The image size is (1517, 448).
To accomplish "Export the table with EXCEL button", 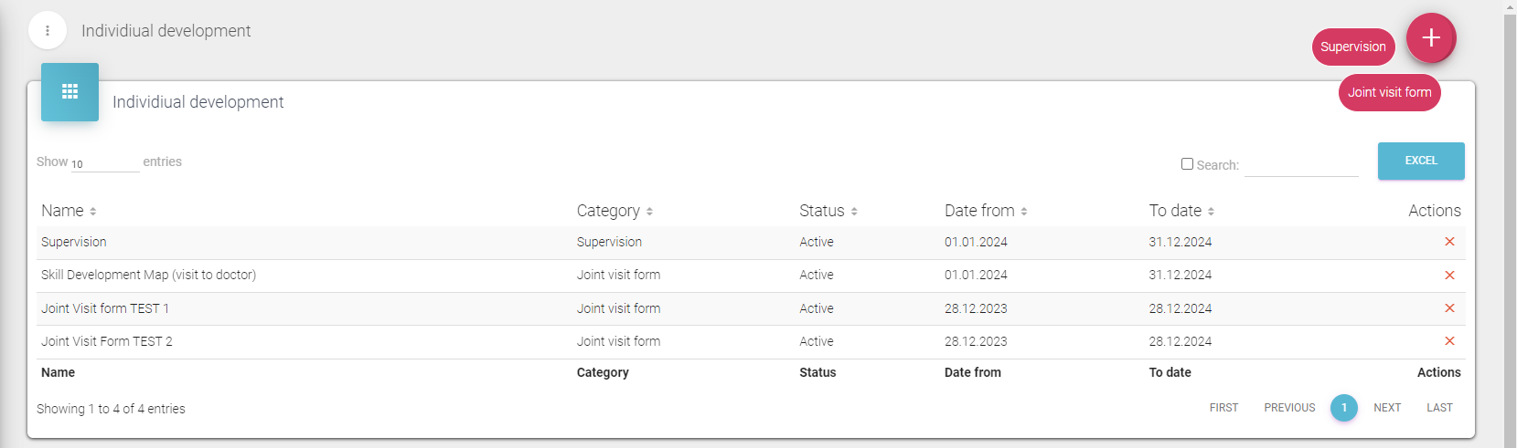I will pyautogui.click(x=1420, y=161).
